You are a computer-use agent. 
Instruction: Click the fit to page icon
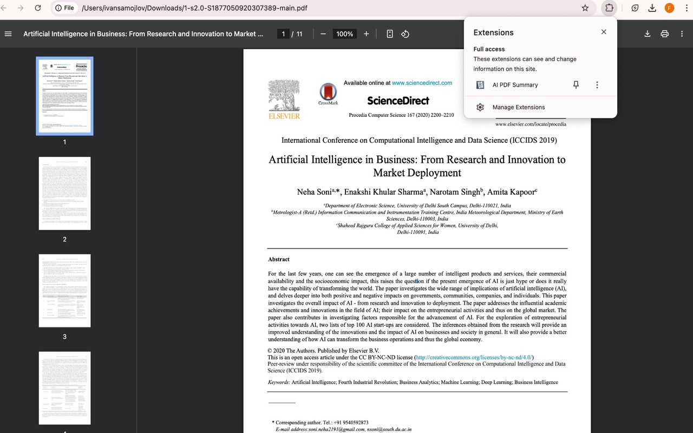(x=390, y=34)
